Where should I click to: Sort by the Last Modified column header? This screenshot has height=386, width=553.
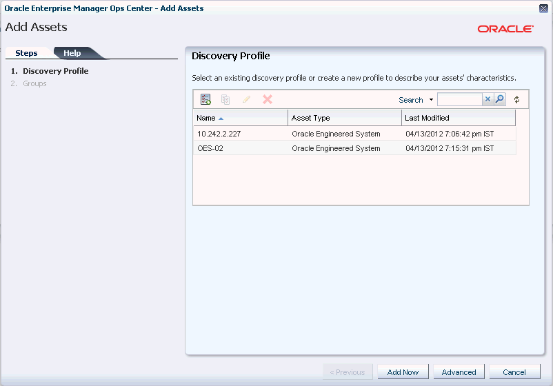tap(459, 118)
